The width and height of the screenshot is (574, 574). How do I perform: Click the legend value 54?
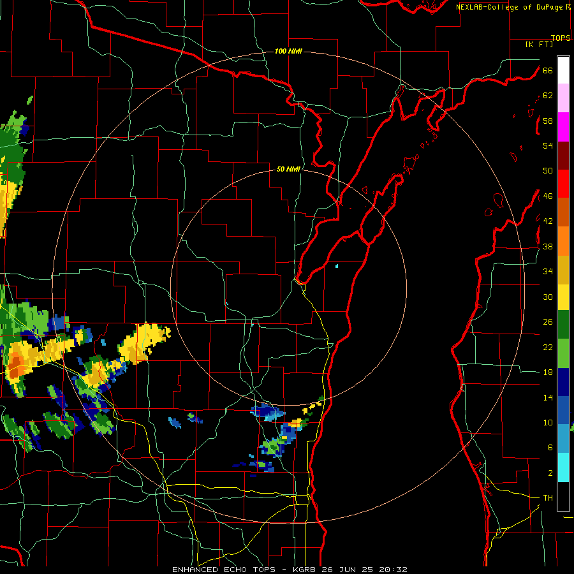pos(548,145)
